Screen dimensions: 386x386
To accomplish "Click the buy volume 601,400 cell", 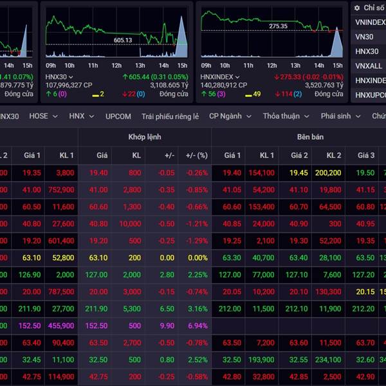I will pos(61,241).
